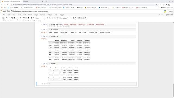The image size is (174, 98).
Task: Click the zoom-out magnifier toolbar icon
Action: 76,18
